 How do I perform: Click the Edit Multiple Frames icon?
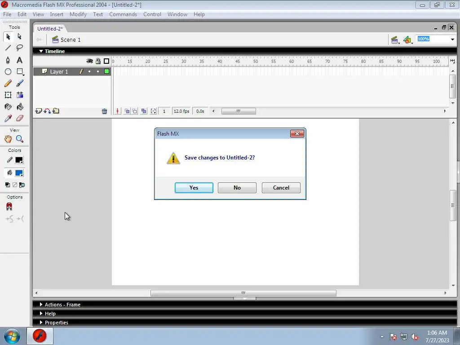(144, 111)
